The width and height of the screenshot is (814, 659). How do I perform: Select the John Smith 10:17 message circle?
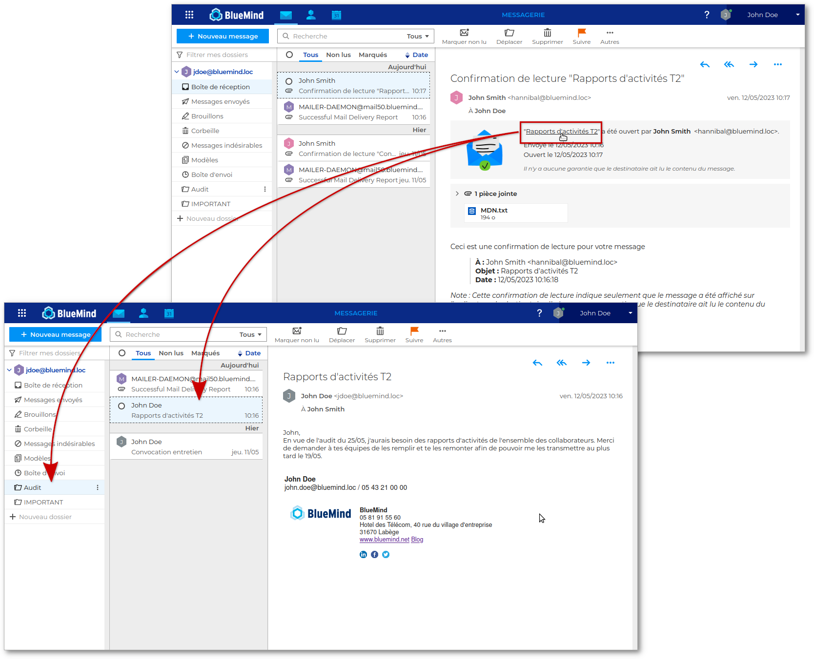[289, 81]
